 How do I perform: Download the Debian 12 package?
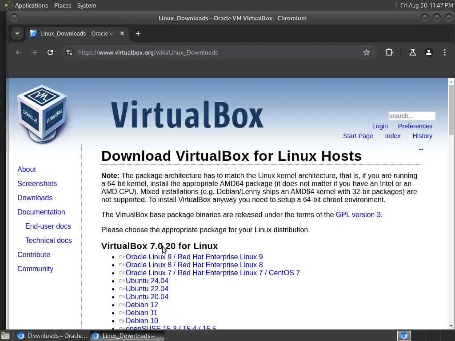tap(142, 305)
